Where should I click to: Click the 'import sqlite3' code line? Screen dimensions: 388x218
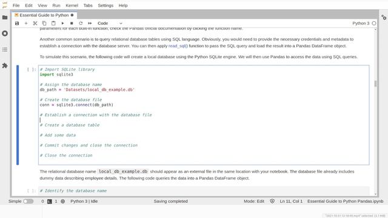tap(56, 74)
